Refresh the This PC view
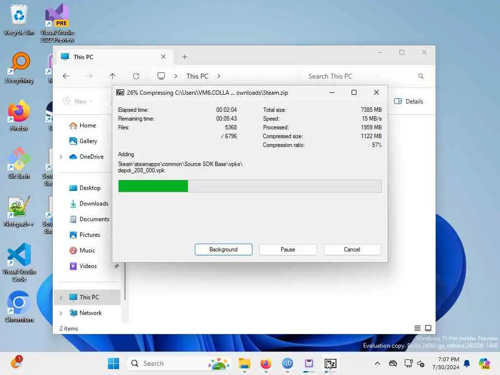 (x=136, y=76)
